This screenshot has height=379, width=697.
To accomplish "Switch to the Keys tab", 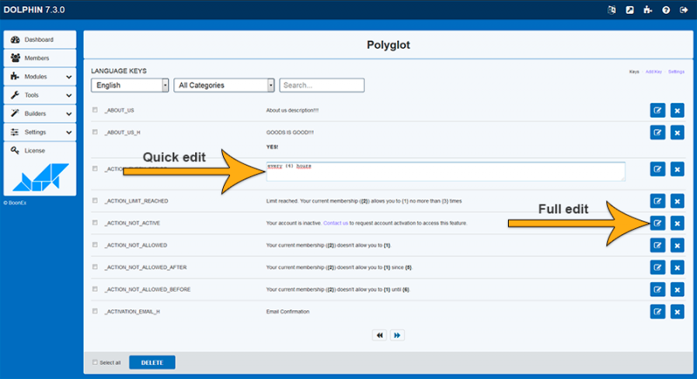I will tap(634, 71).
